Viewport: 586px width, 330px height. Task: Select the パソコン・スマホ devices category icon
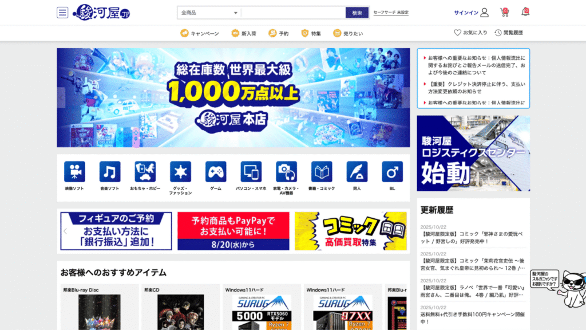point(251,172)
